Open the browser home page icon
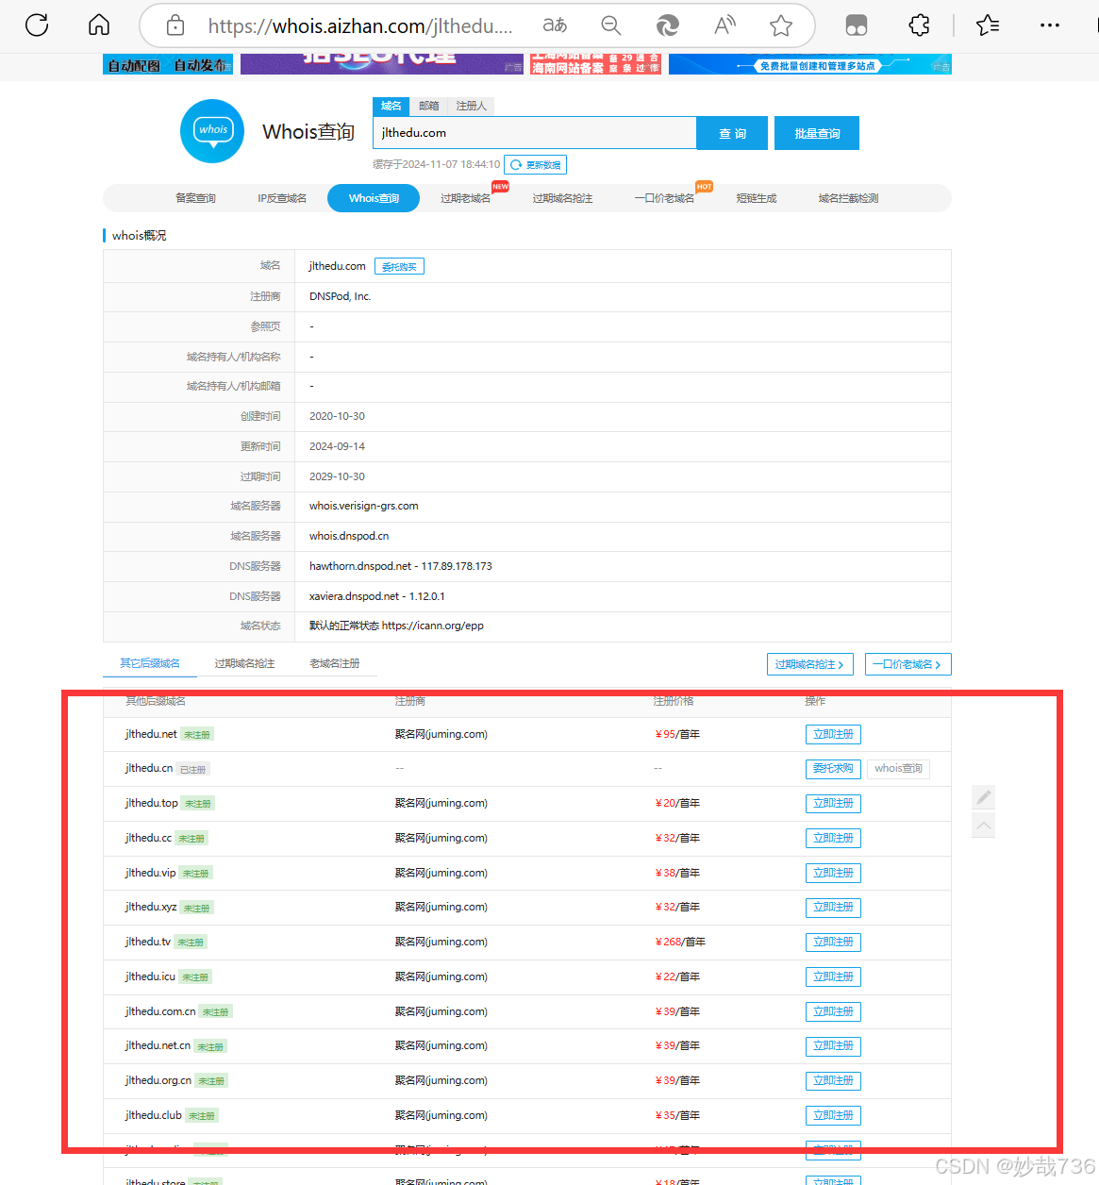Viewport: 1099px width, 1185px height. point(99,25)
